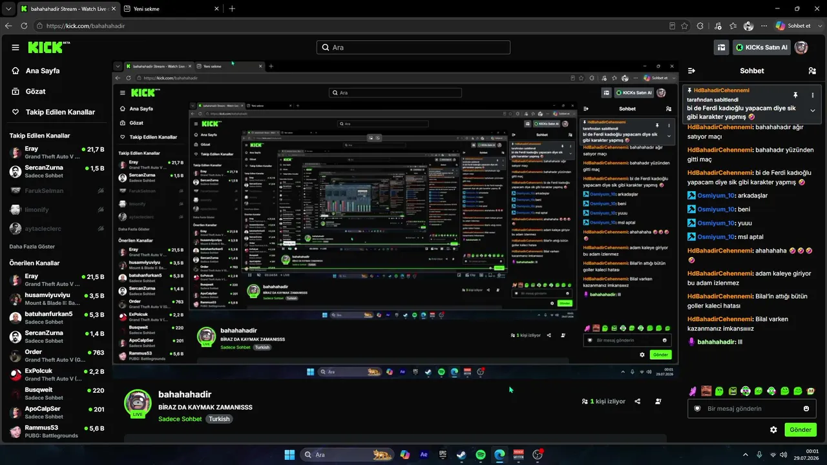Click the bahahahadir streamer avatar
This screenshot has width=827, height=465.
coord(138,402)
